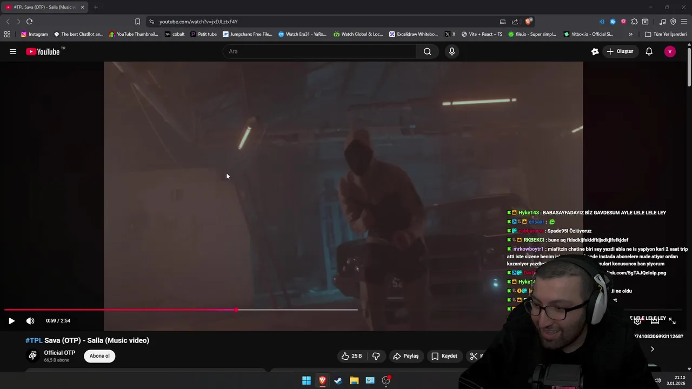Screen dimensions: 692x389
Task: Open the Brave VPN shield icon
Action: click(673, 22)
